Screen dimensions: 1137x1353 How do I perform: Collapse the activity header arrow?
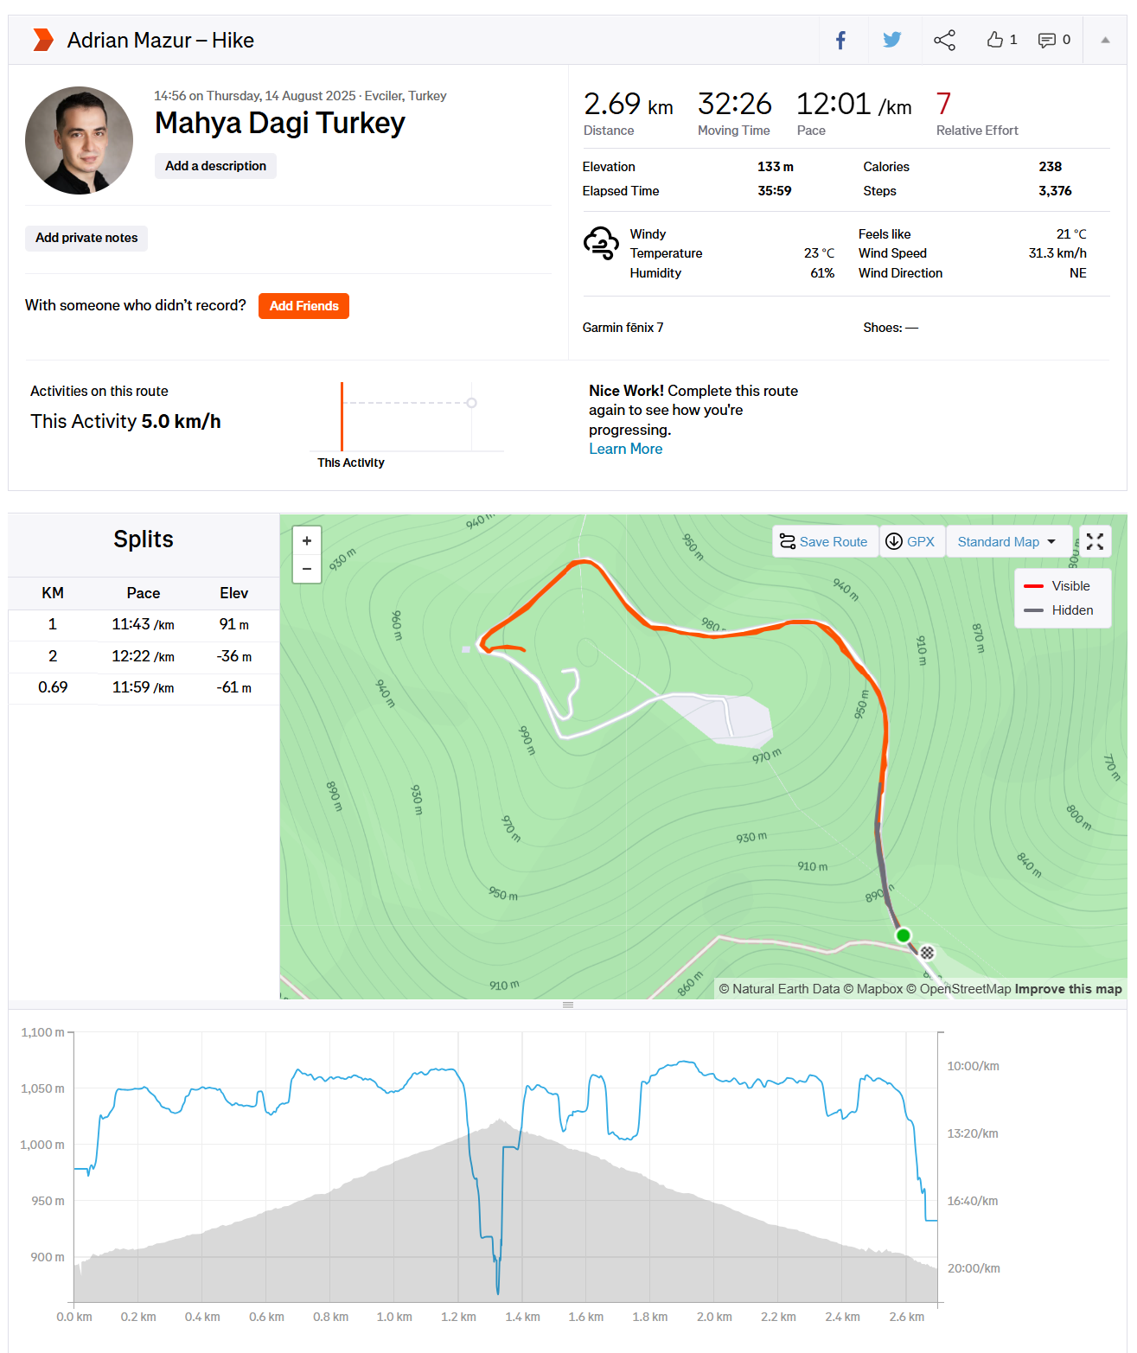(x=1105, y=40)
